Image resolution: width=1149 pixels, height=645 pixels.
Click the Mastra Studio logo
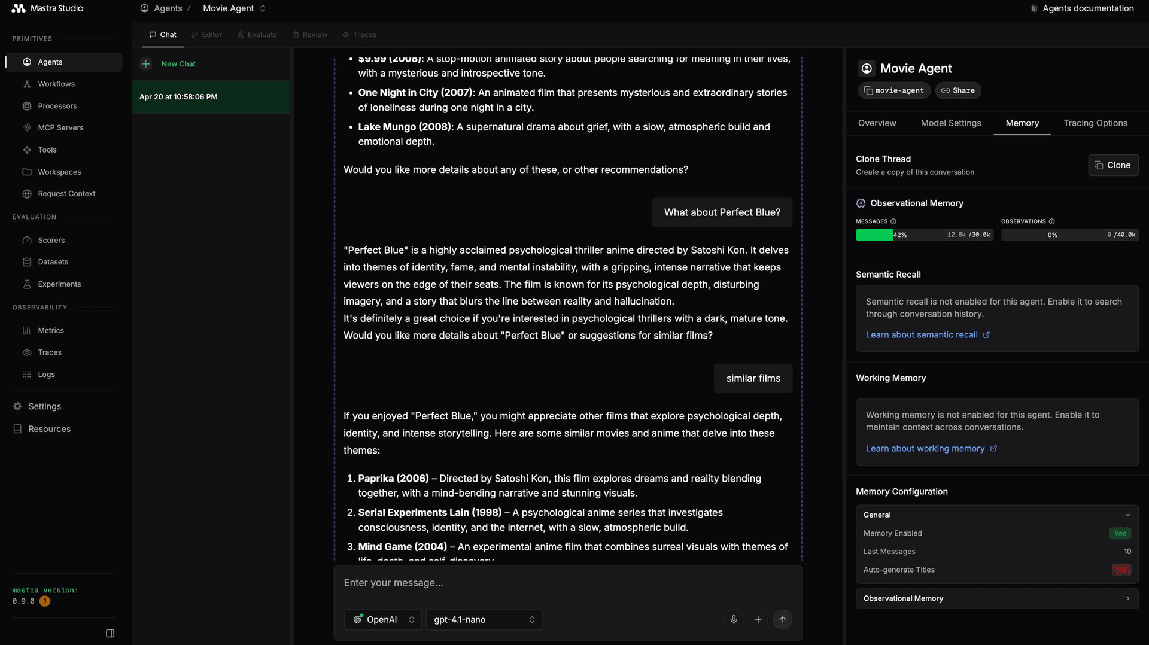47,8
